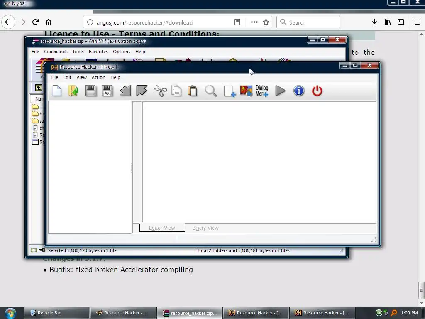Click the browser Forward arrow button
This screenshot has height=319, width=425.
tap(22, 22)
